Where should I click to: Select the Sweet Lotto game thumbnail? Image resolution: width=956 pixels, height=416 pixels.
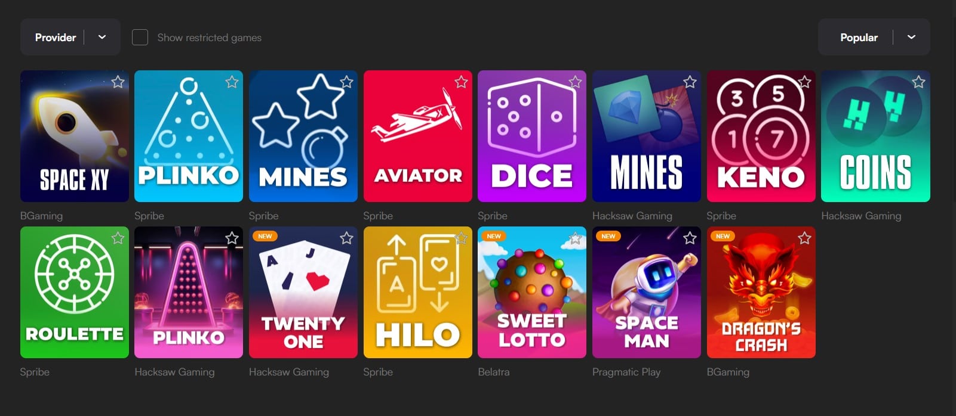point(532,292)
